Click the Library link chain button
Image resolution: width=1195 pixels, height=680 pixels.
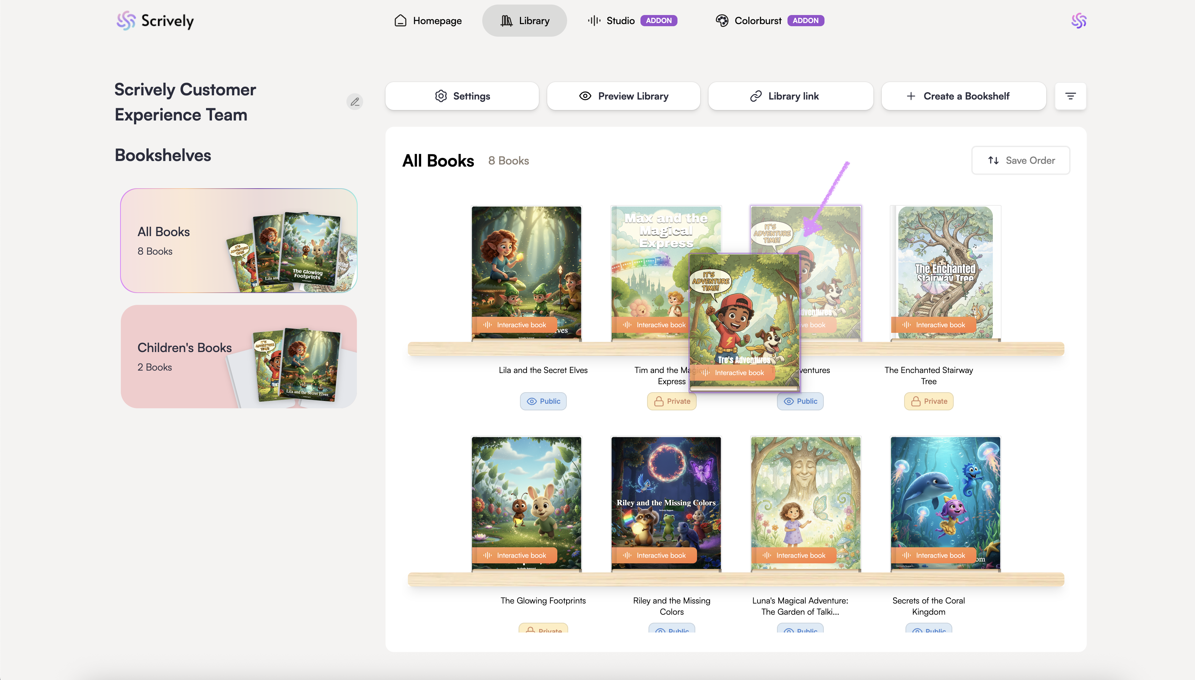point(790,96)
